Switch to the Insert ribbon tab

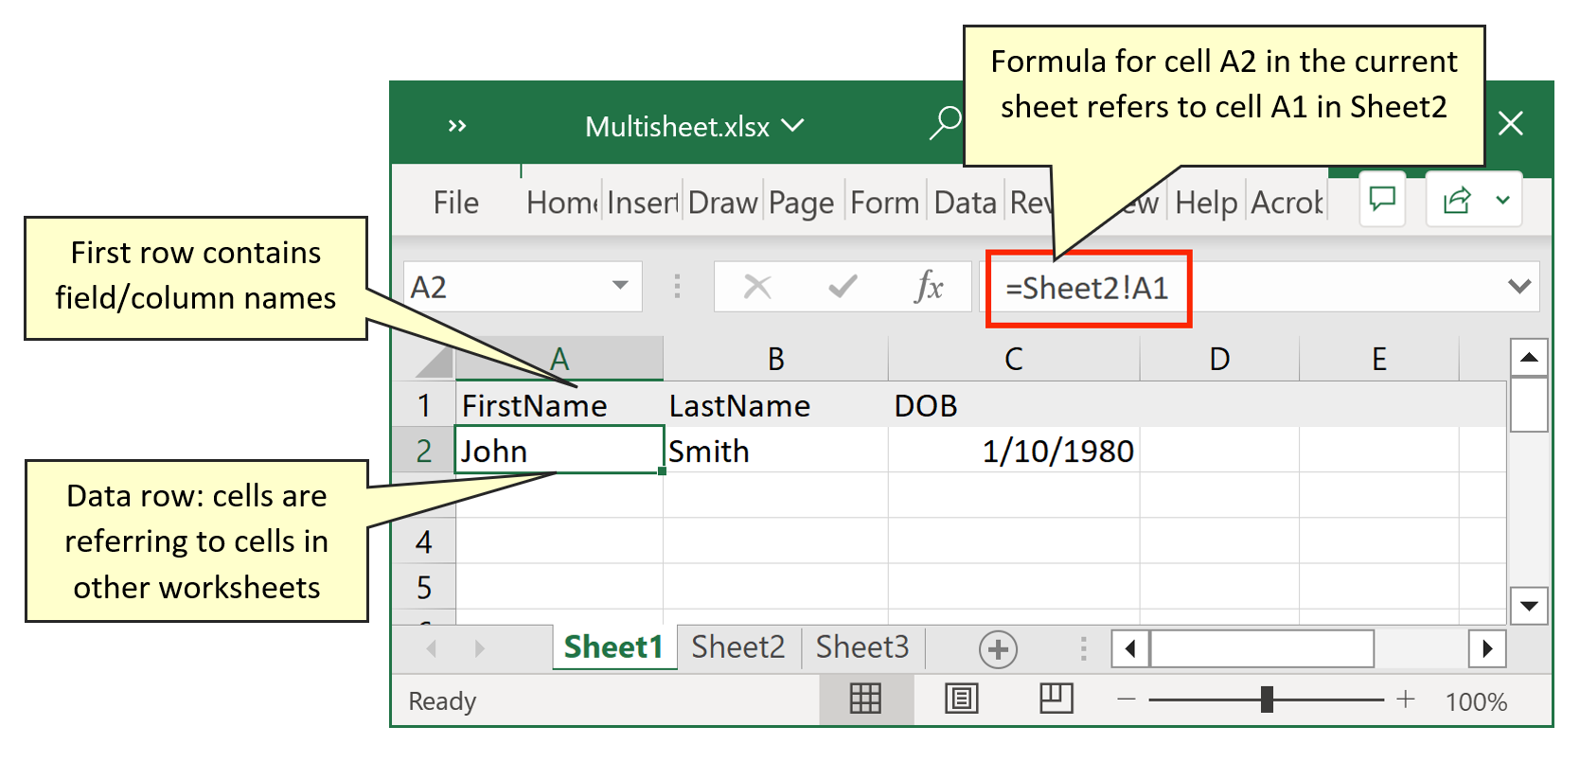coord(643,203)
